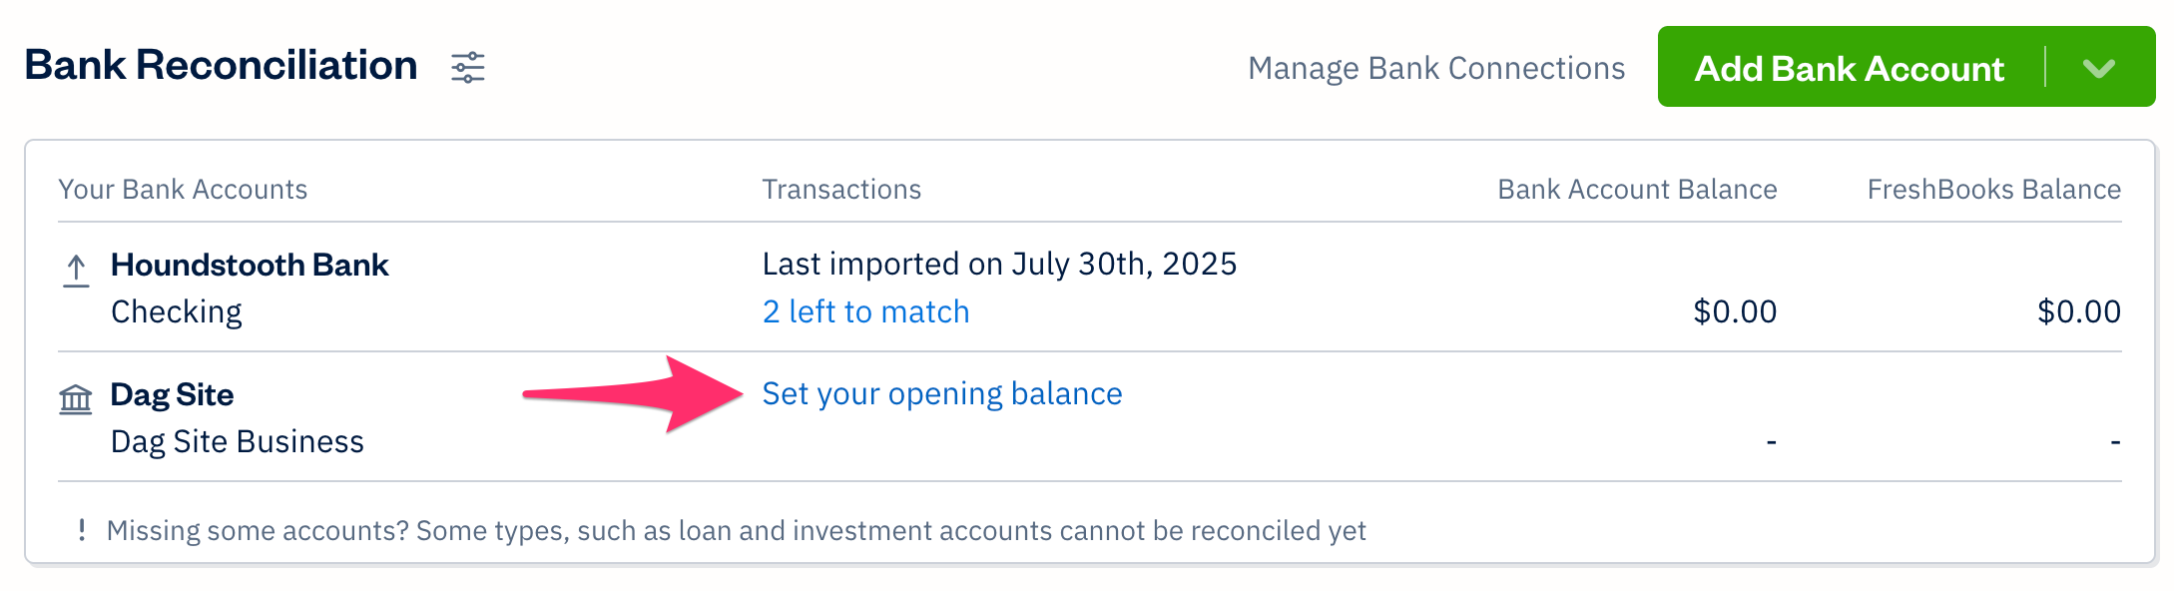
Task: Select the FreshBooks Balance column heading
Action: tap(1993, 189)
